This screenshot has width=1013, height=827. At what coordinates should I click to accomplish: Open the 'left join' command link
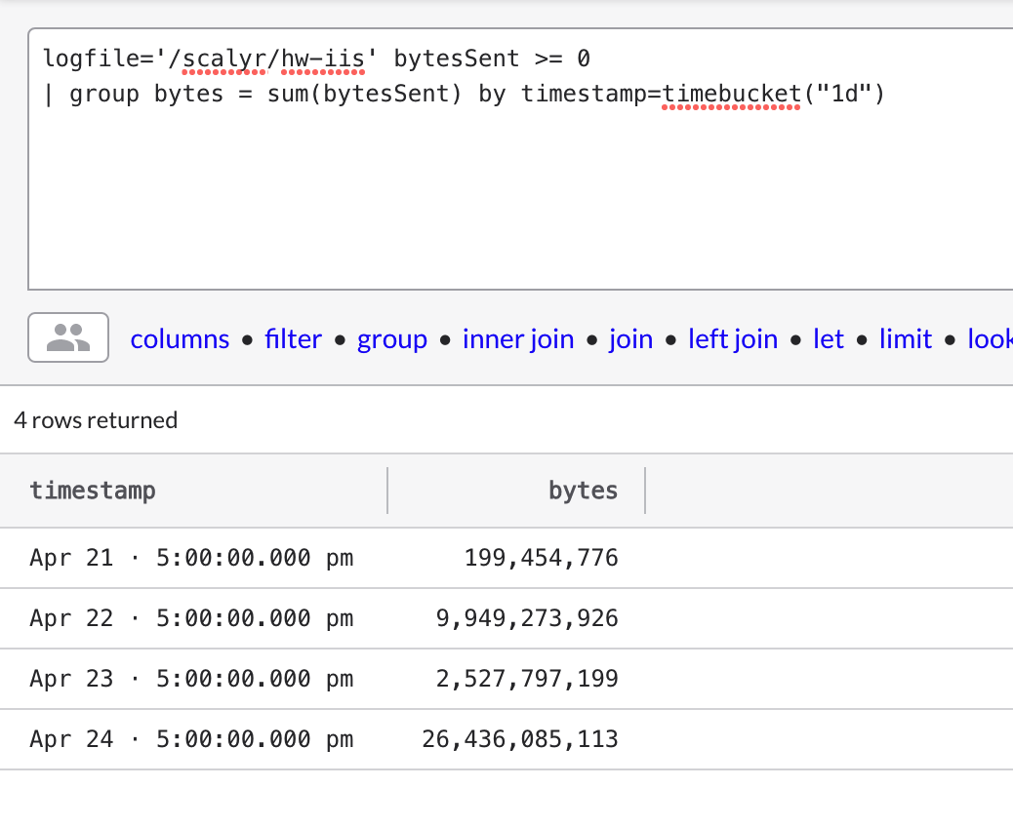(733, 339)
